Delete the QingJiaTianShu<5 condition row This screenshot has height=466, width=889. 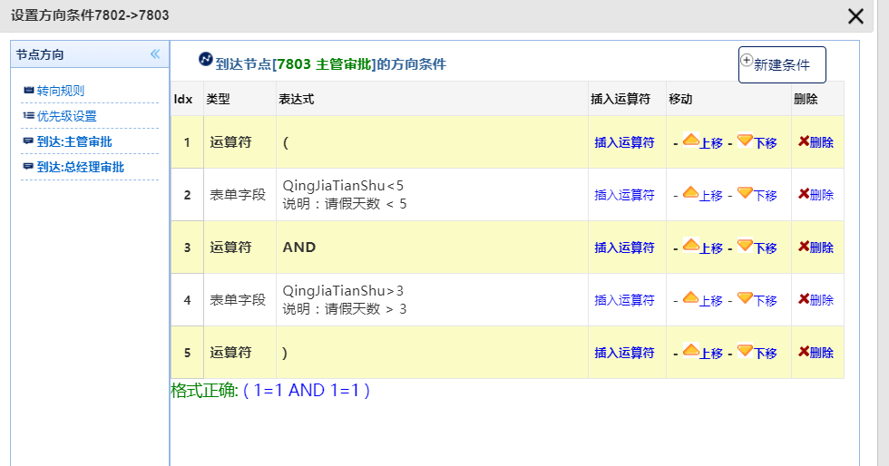click(816, 194)
